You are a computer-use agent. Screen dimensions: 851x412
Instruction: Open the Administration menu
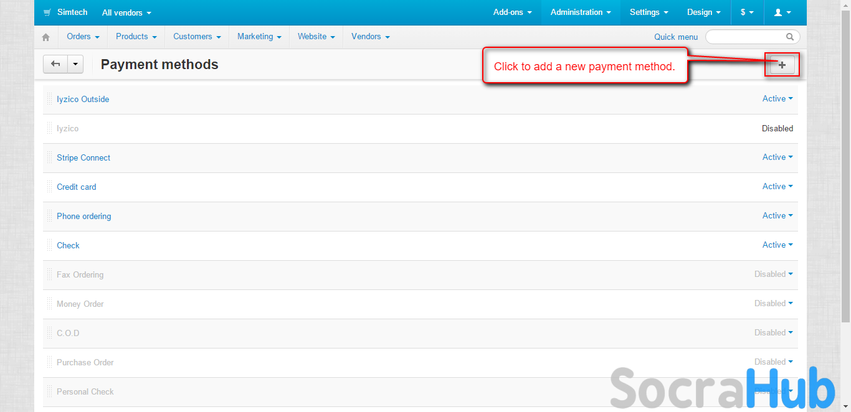(x=581, y=12)
